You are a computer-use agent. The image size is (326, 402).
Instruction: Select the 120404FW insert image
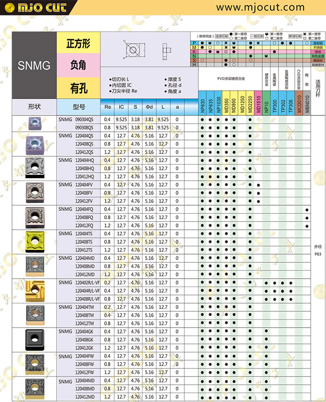(35, 365)
